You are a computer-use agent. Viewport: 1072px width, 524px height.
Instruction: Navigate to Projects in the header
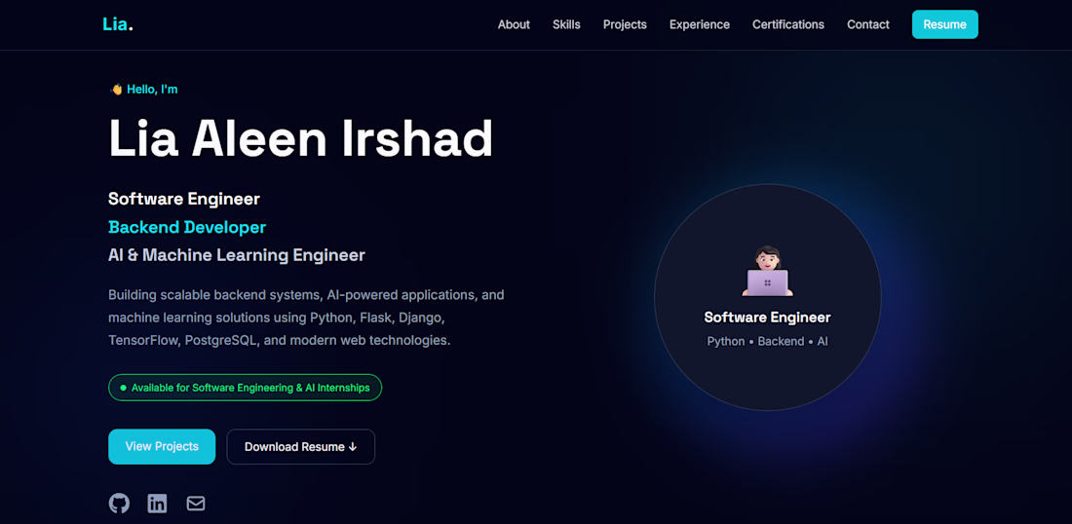point(625,24)
